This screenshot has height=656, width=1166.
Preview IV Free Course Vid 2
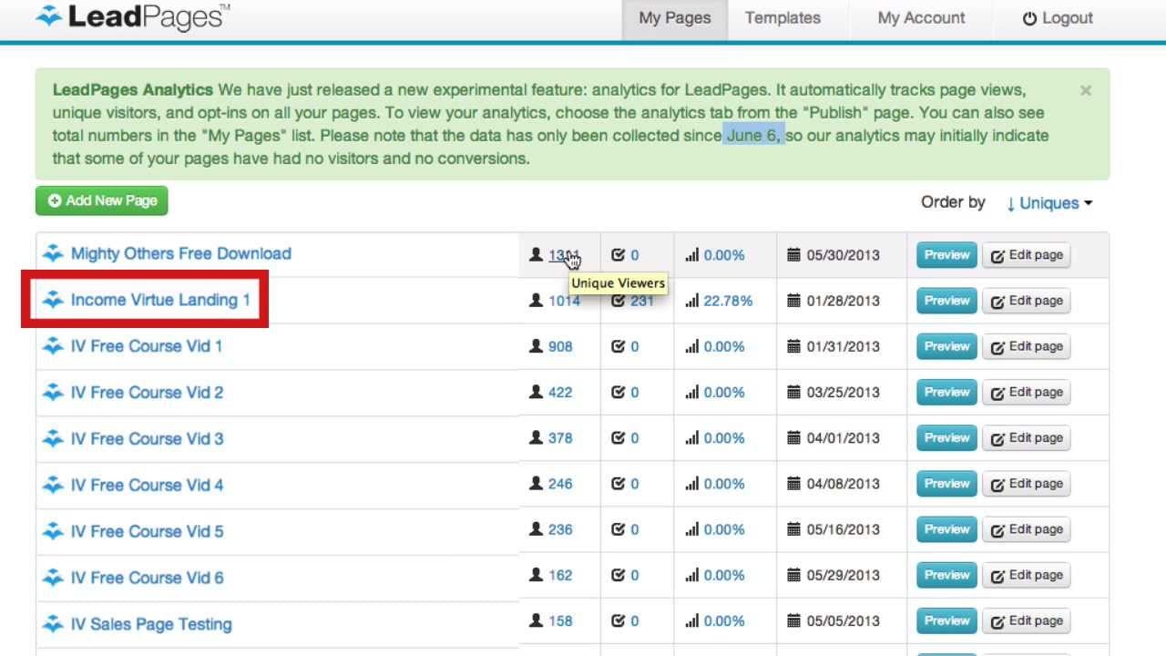[946, 392]
